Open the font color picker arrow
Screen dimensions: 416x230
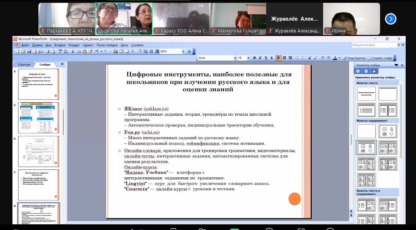tap(339, 58)
